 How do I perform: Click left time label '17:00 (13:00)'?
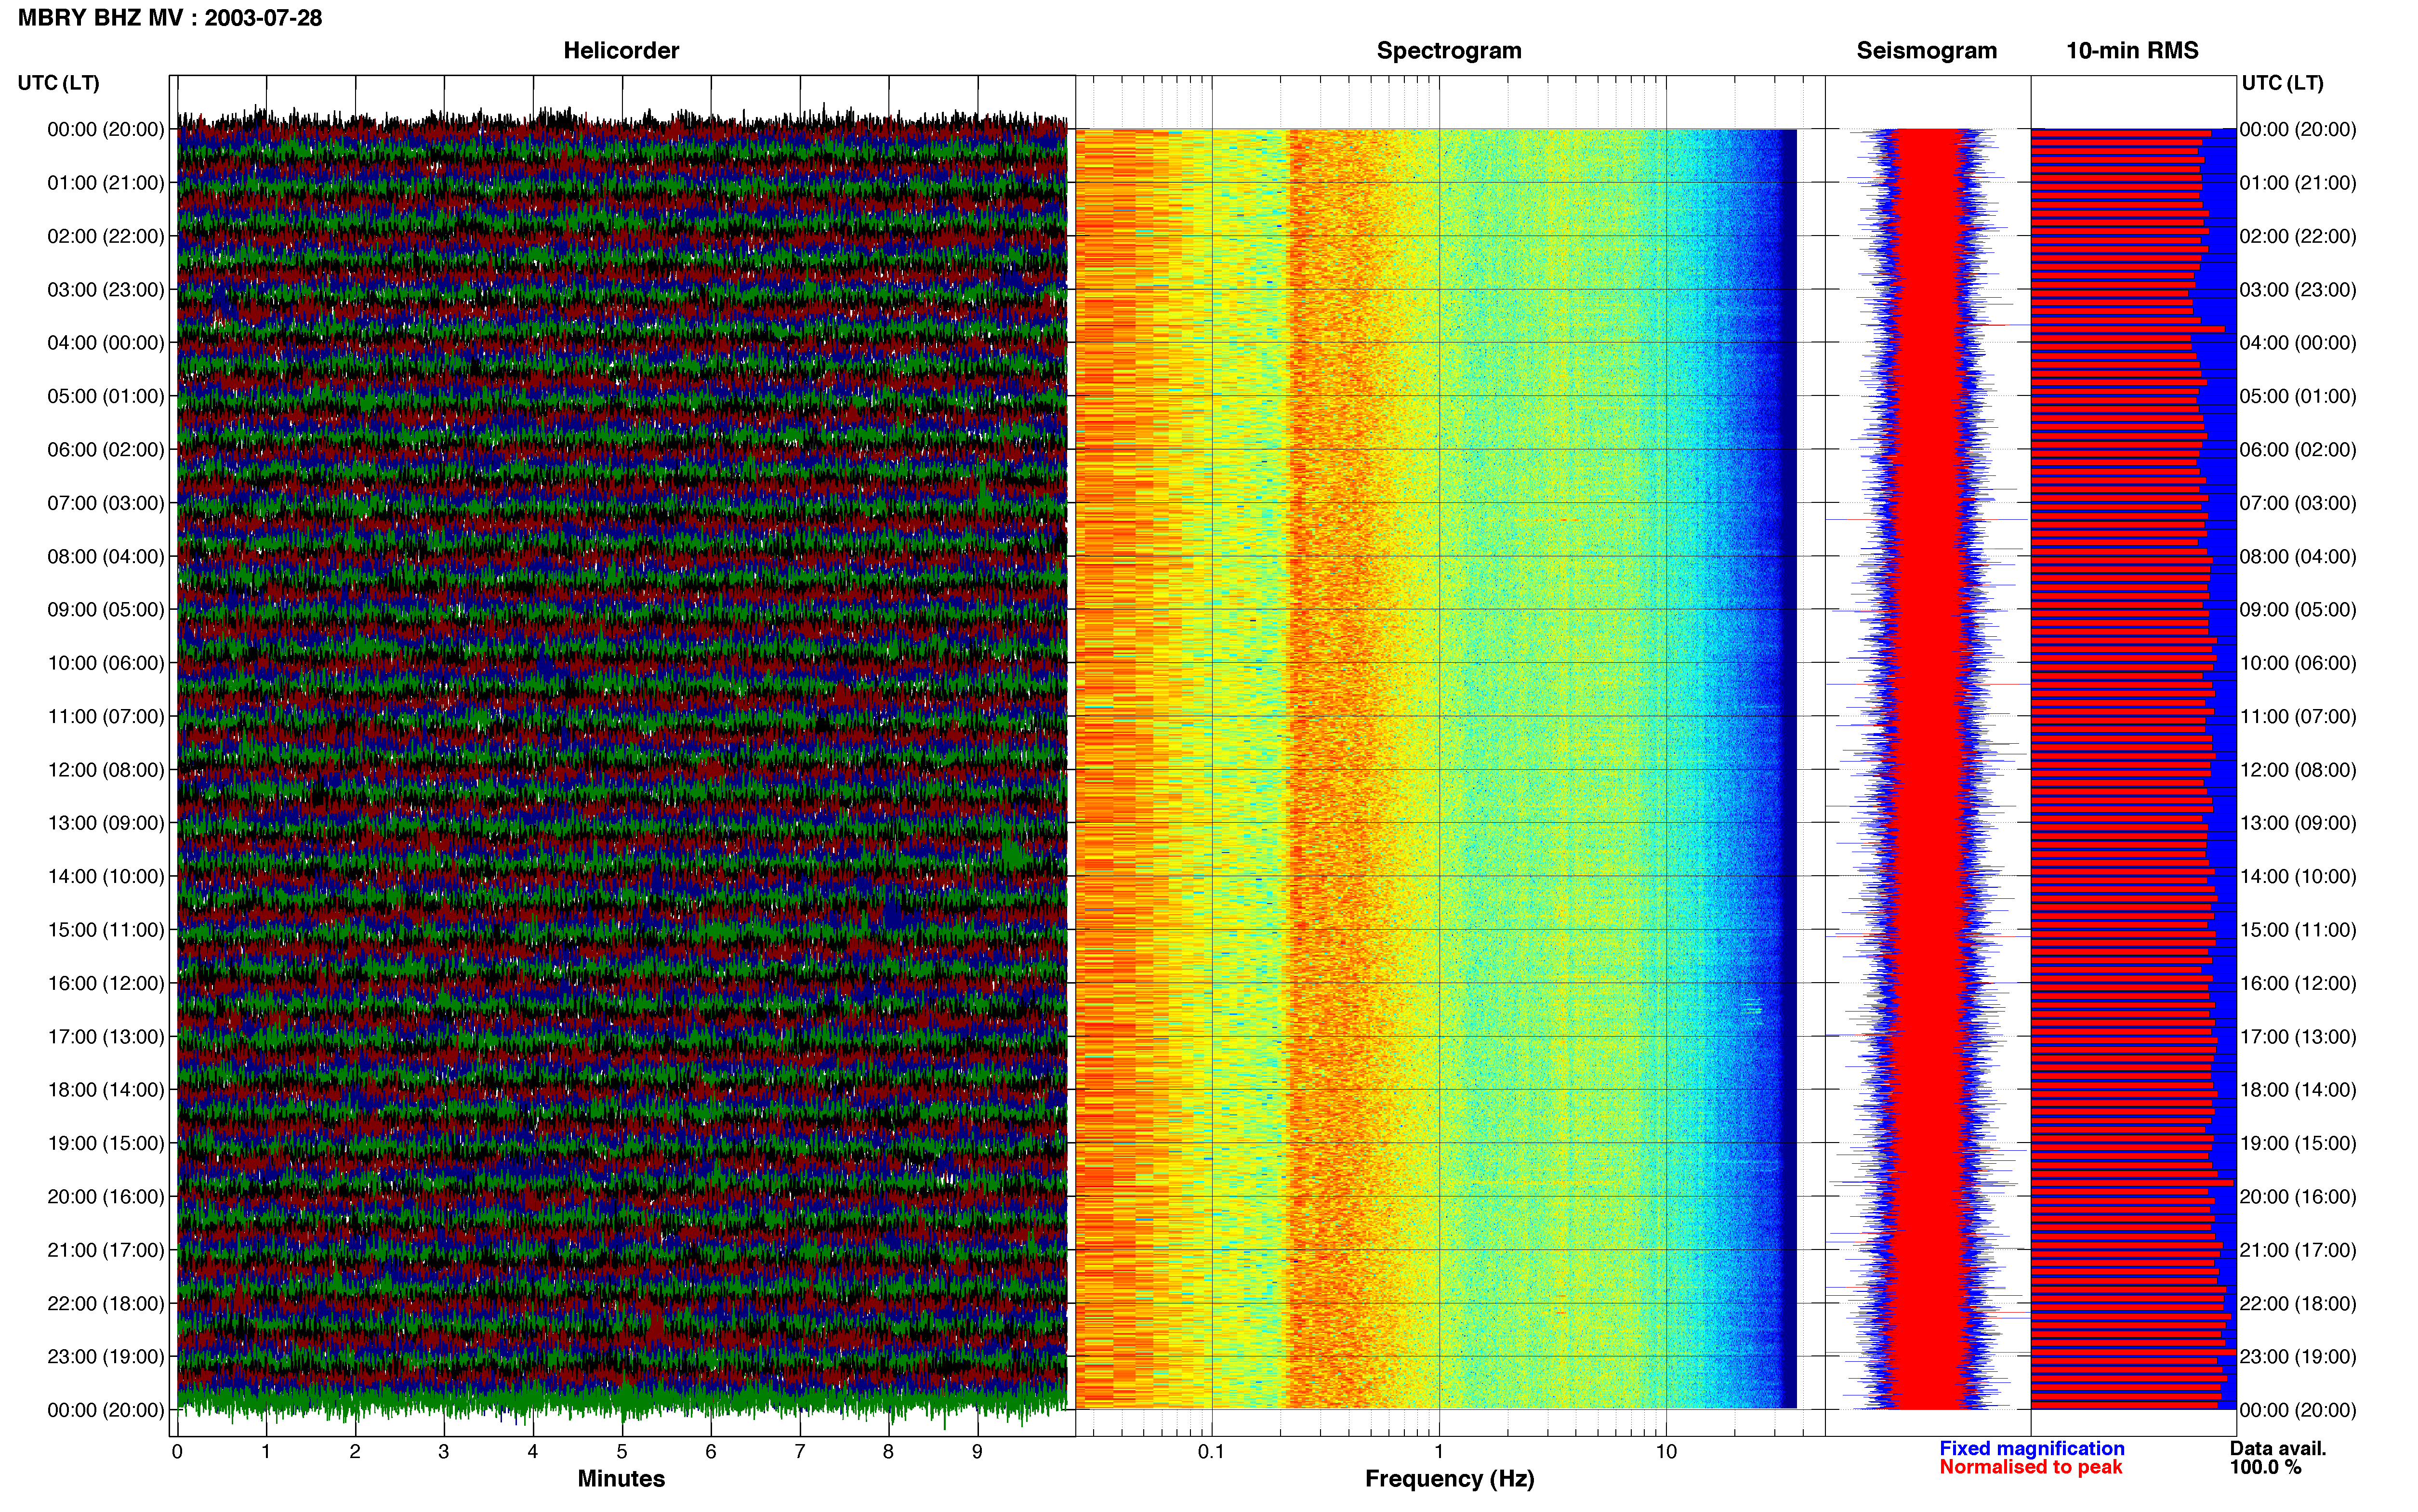[106, 1036]
